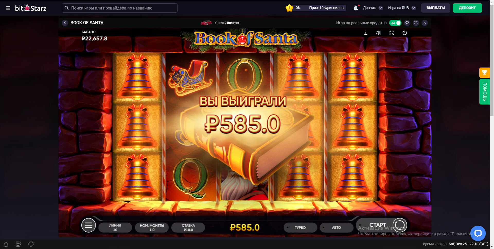This screenshot has width=494, height=249.
Task: Open the notifications bell in header
Action: (356, 8)
